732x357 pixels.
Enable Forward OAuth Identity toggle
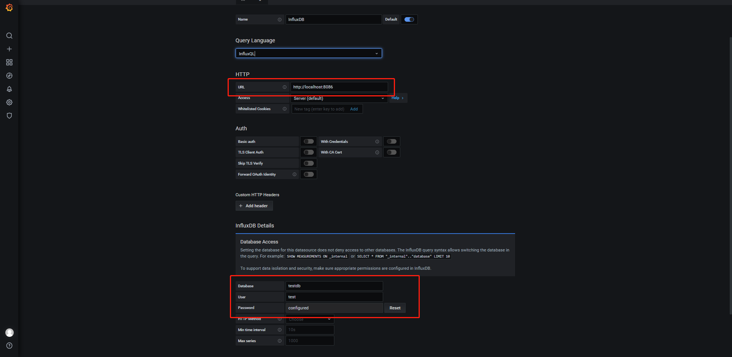click(309, 174)
